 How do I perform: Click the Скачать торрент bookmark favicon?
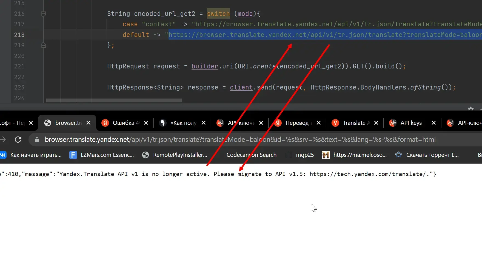pos(398,155)
